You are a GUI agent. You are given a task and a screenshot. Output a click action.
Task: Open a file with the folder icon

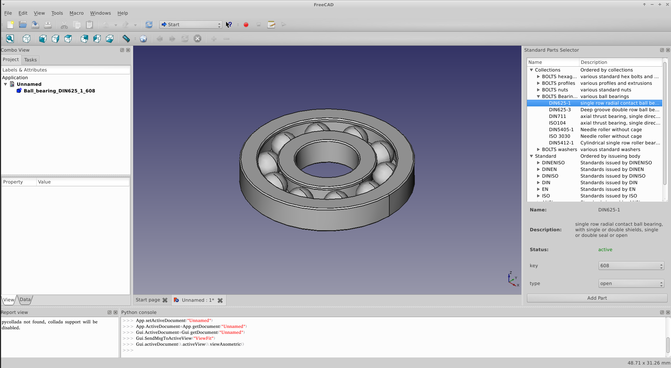23,25
